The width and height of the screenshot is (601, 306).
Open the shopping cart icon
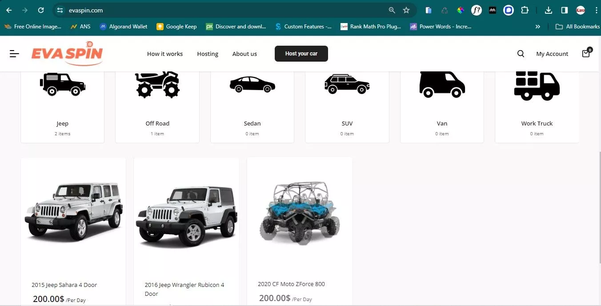pos(586,54)
